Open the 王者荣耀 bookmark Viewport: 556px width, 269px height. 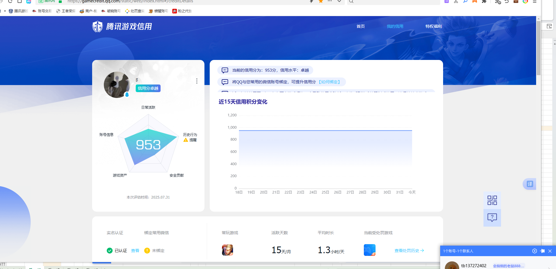click(66, 11)
